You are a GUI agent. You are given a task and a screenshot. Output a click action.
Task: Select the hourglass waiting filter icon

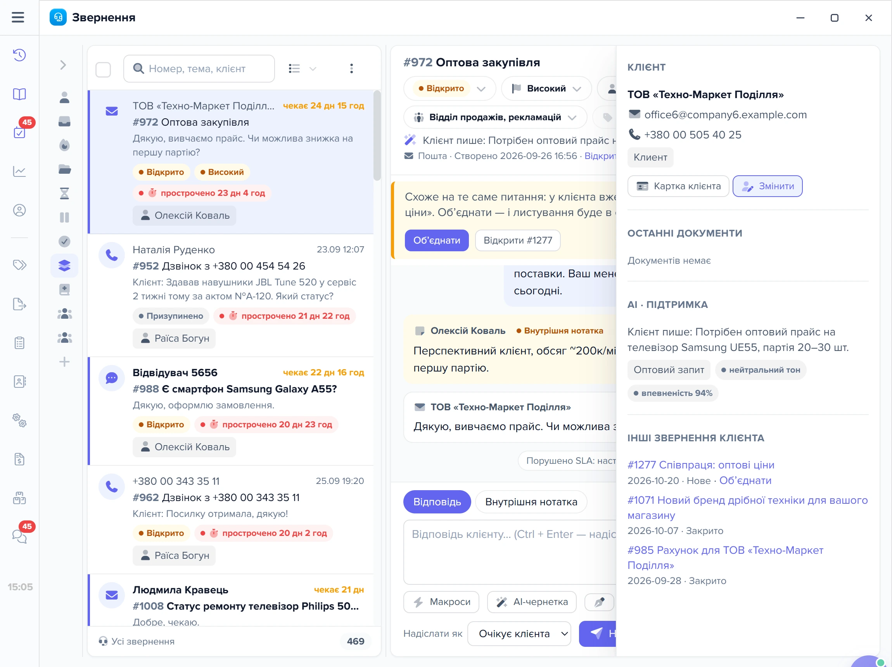pyautogui.click(x=64, y=194)
